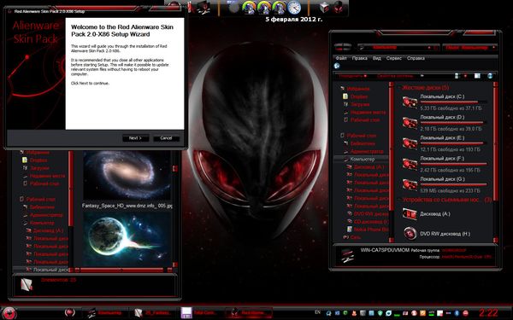Open the Справка menu
Screen dimensions: 513x320
pos(416,58)
